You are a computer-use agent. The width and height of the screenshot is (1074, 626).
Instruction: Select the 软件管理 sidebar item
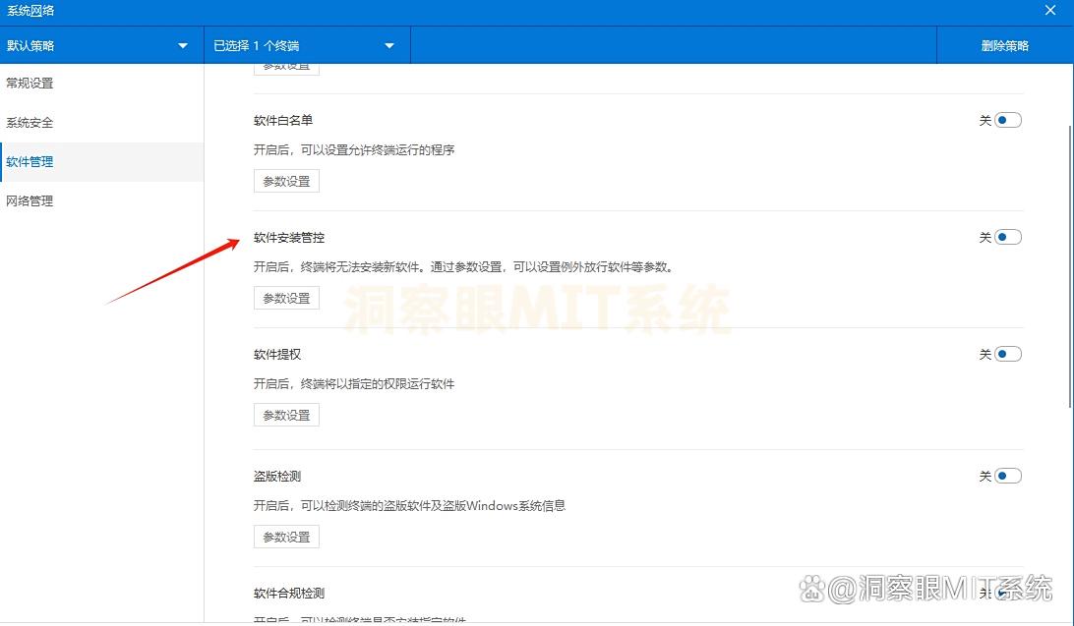pyautogui.click(x=101, y=162)
